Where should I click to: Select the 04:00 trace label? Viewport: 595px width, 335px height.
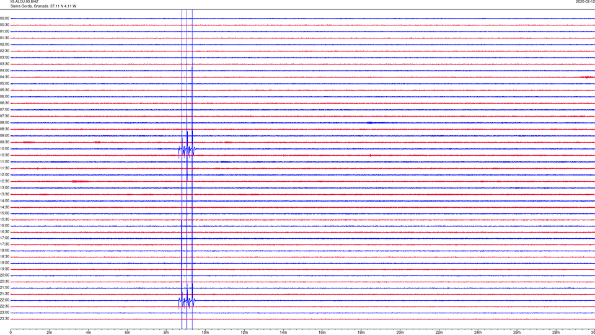pos(4,70)
